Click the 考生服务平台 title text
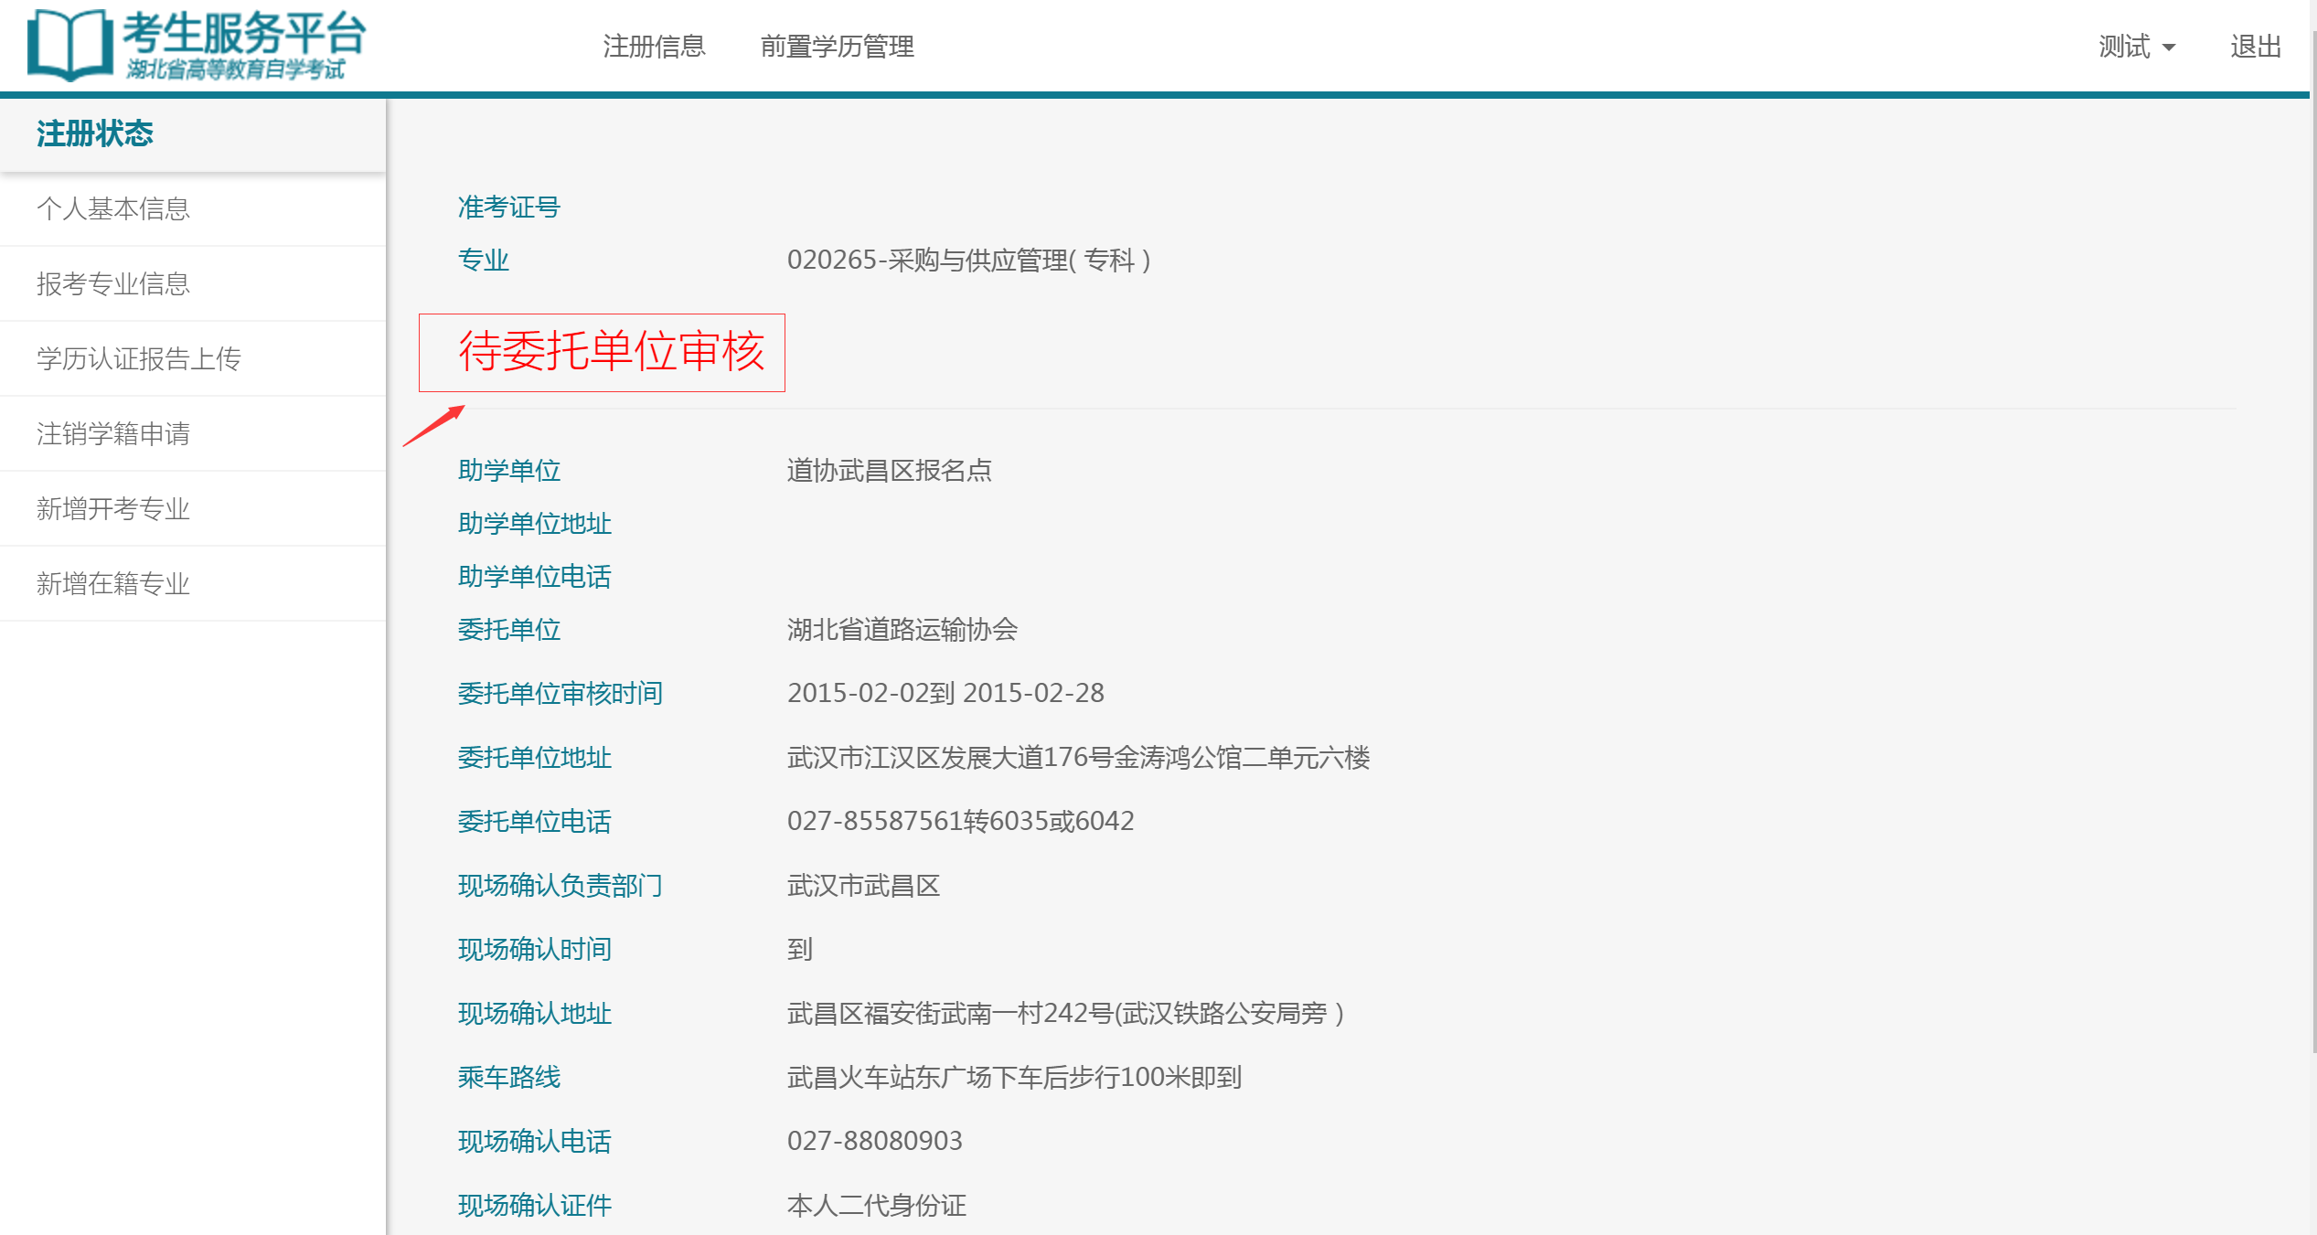 point(244,33)
